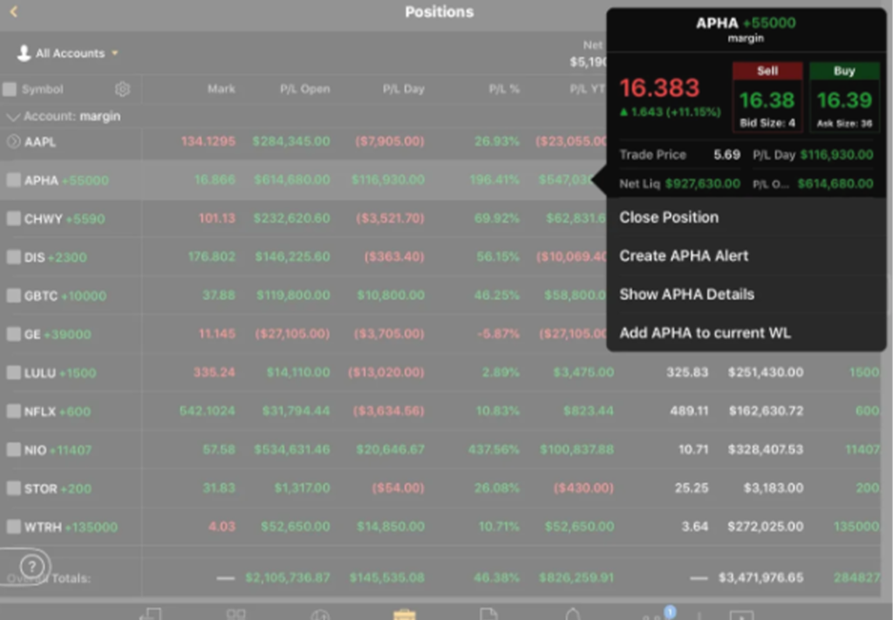Click the NIO P/L % value 437.56%
The width and height of the screenshot is (893, 620).
[494, 450]
